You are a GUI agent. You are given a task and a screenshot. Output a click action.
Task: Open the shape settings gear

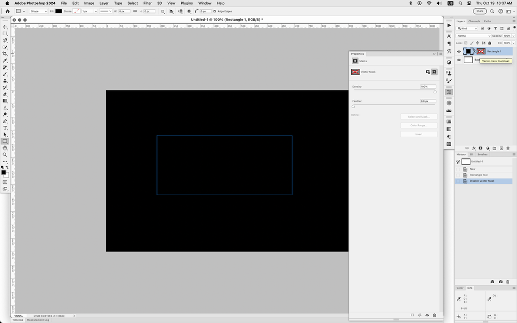tap(189, 11)
